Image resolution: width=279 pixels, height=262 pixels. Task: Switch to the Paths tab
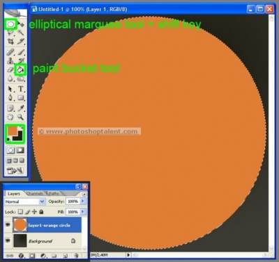tap(53, 193)
